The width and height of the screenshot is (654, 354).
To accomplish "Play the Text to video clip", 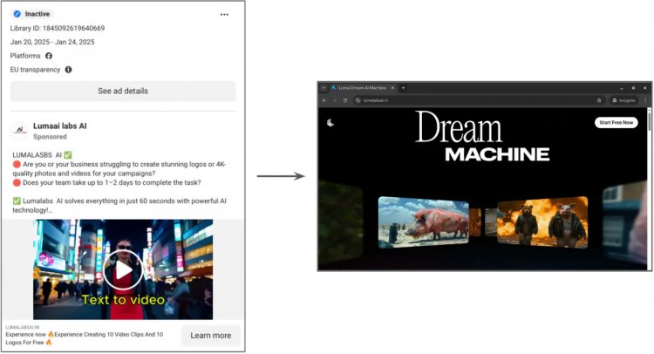I will [123, 269].
